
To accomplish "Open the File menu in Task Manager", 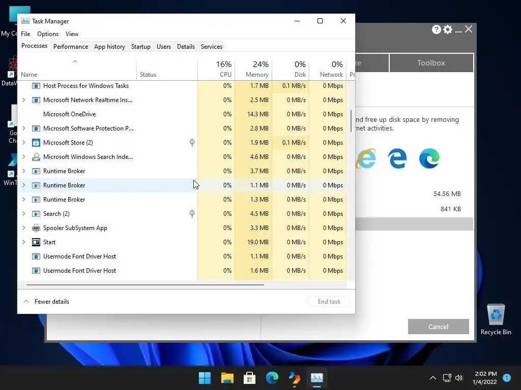I will [25, 34].
